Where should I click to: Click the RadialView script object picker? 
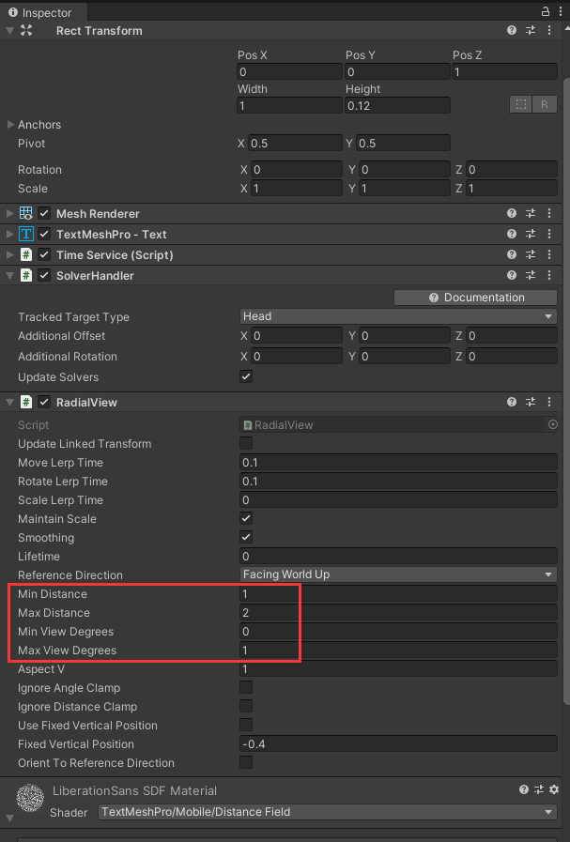click(552, 425)
